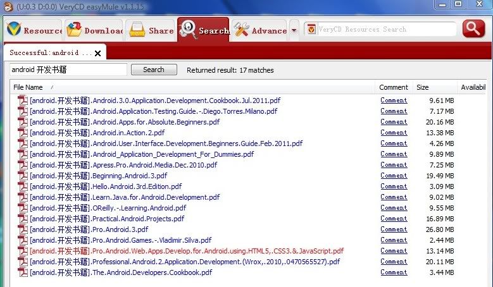Click PDF icon of Professional.Android.2.Application.Development file

23,261
